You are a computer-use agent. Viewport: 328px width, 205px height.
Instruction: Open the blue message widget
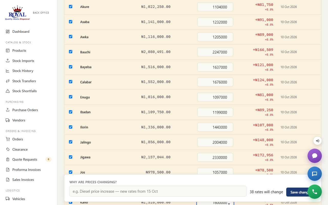click(315, 174)
